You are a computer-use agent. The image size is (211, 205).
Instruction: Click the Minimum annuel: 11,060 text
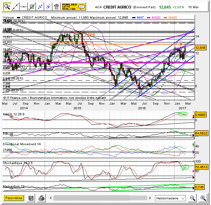tap(70, 18)
